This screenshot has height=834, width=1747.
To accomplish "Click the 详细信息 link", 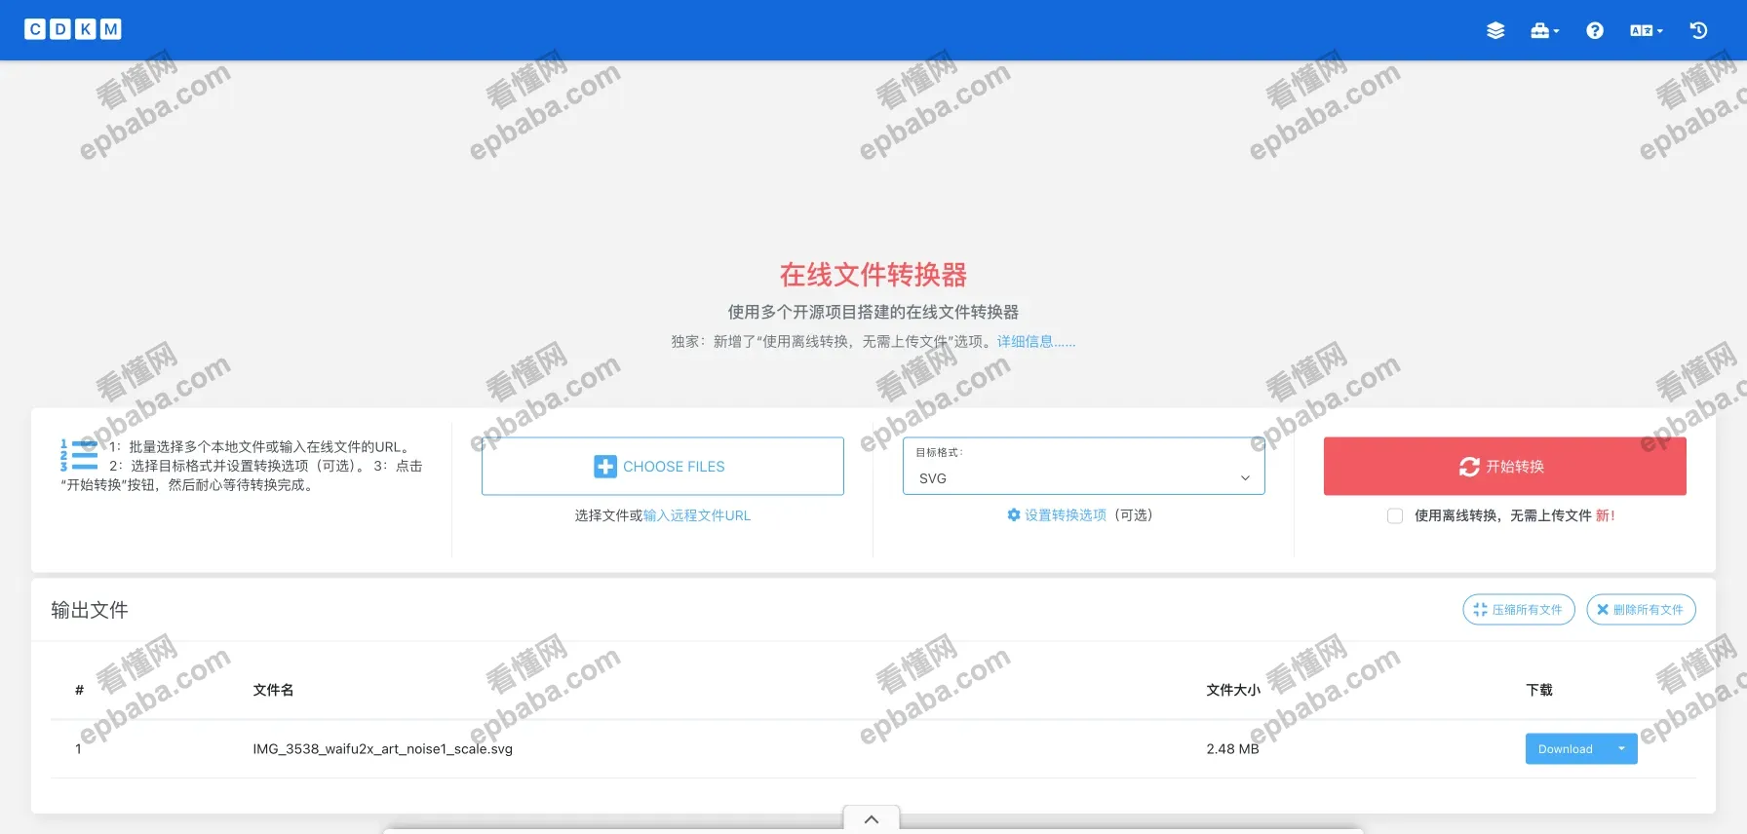I will tap(1036, 341).
